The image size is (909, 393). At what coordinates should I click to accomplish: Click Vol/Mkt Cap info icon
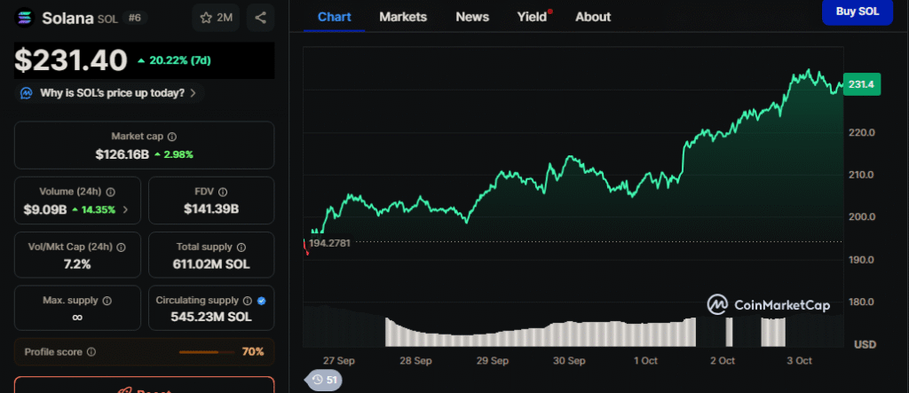point(121,247)
